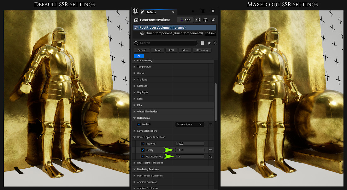Open the Screen Space method dropdown
Screen dimensions: 347x190
coord(190,124)
